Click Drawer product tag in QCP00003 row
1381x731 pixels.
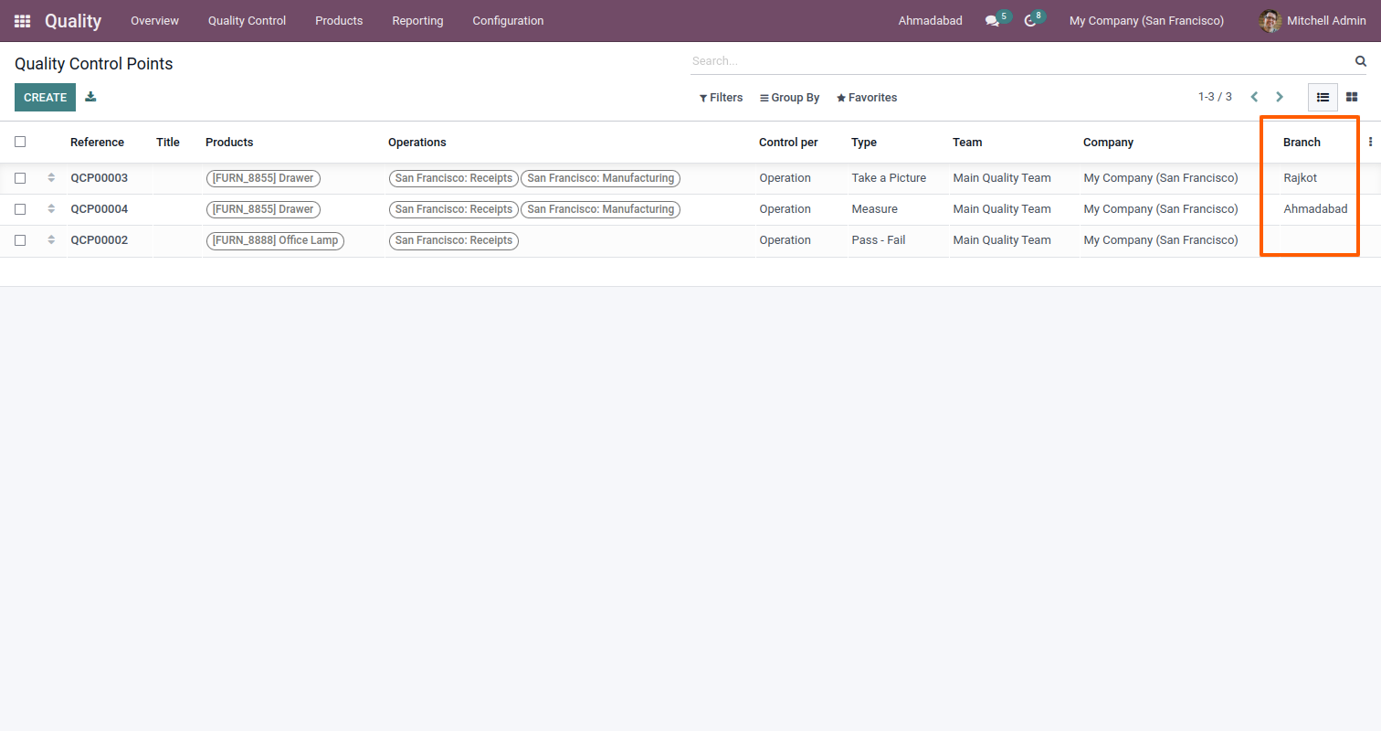(x=263, y=178)
